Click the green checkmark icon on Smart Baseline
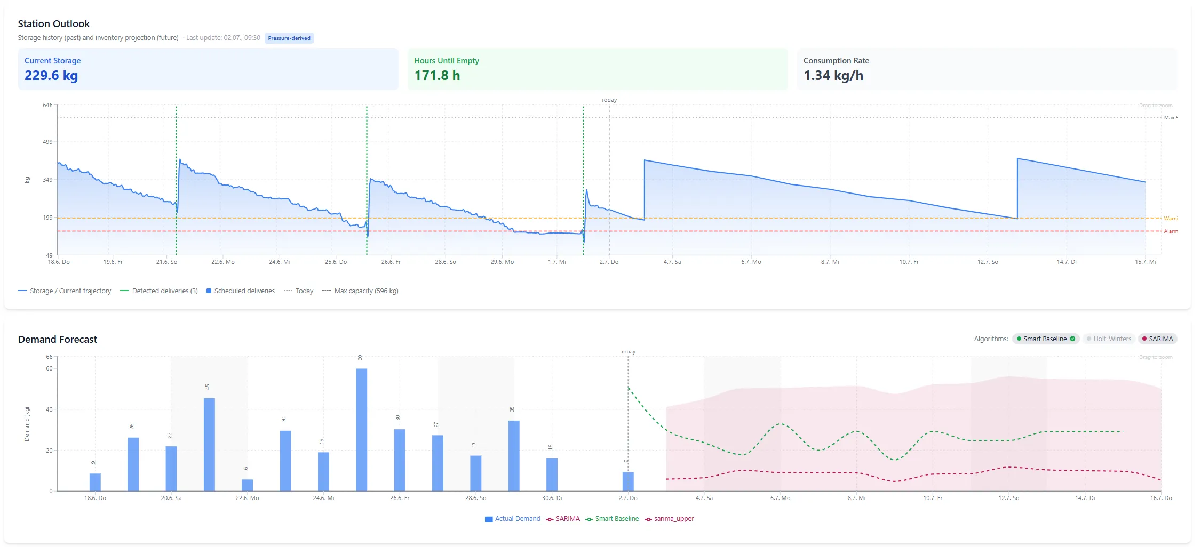The image size is (1201, 547). (x=1072, y=339)
